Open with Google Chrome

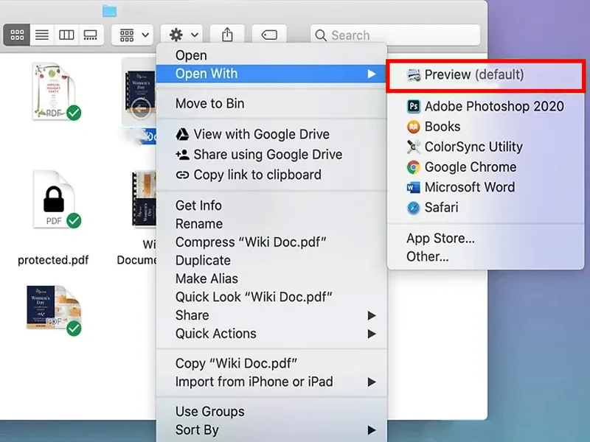(x=486, y=167)
